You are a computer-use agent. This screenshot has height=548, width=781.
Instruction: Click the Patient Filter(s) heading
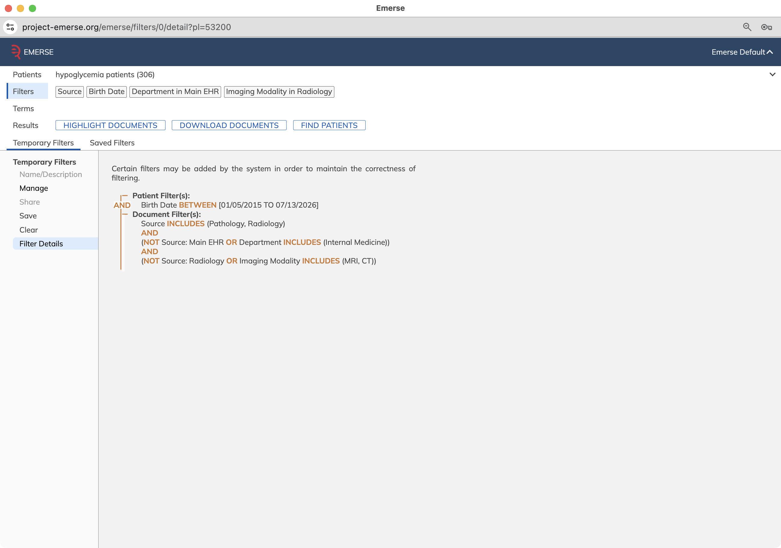161,196
